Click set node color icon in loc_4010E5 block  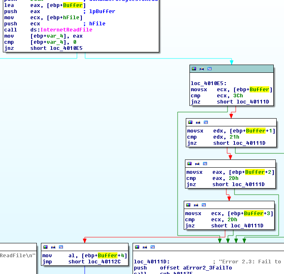pos(194,69)
